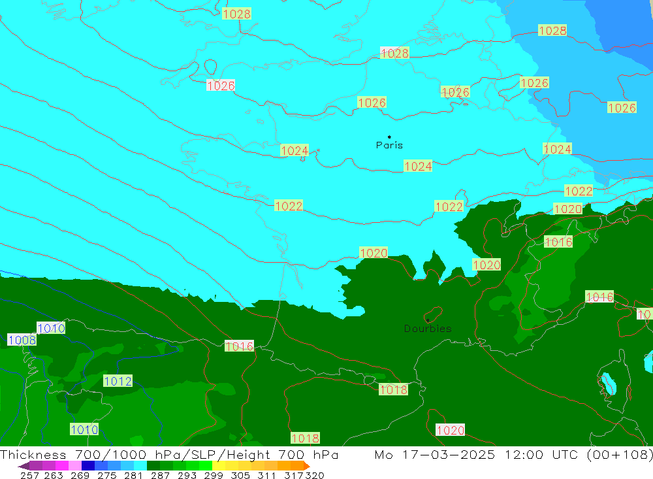Screen dimensions: 653x479
Task: Click the legend value 275
Action: point(107,475)
